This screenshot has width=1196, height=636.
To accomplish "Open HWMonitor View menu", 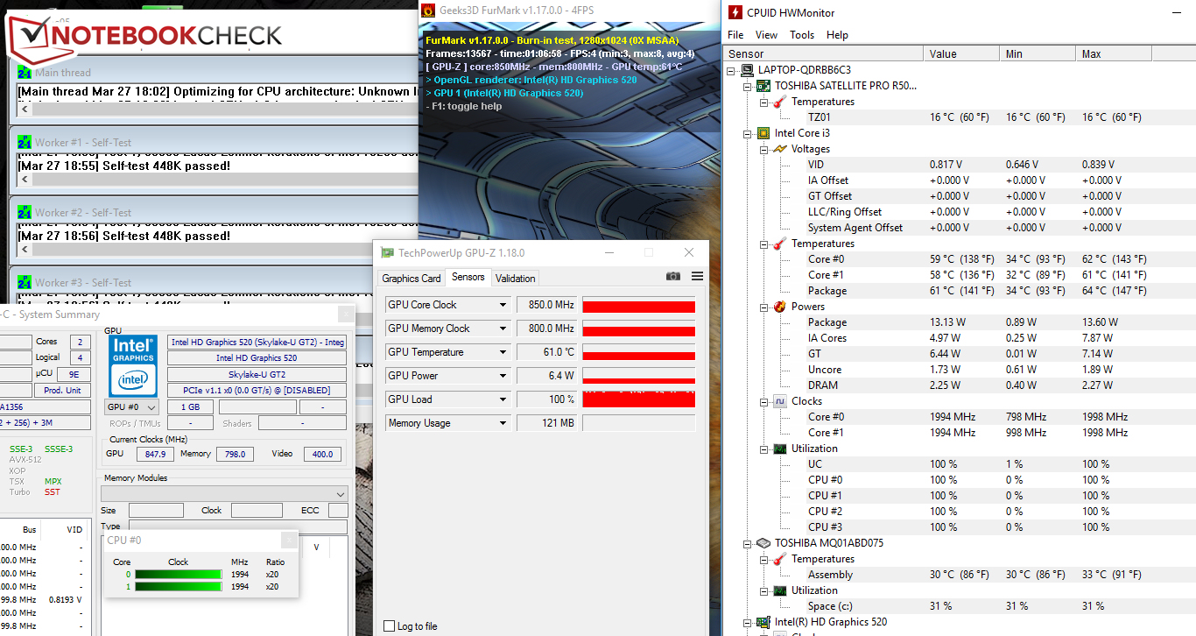I will [766, 35].
